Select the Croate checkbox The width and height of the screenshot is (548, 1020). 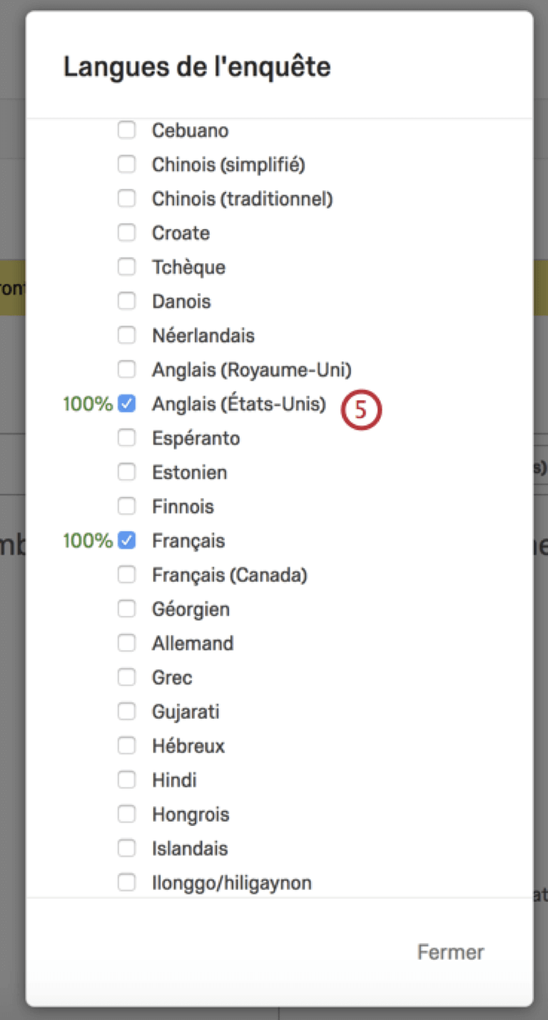click(126, 233)
